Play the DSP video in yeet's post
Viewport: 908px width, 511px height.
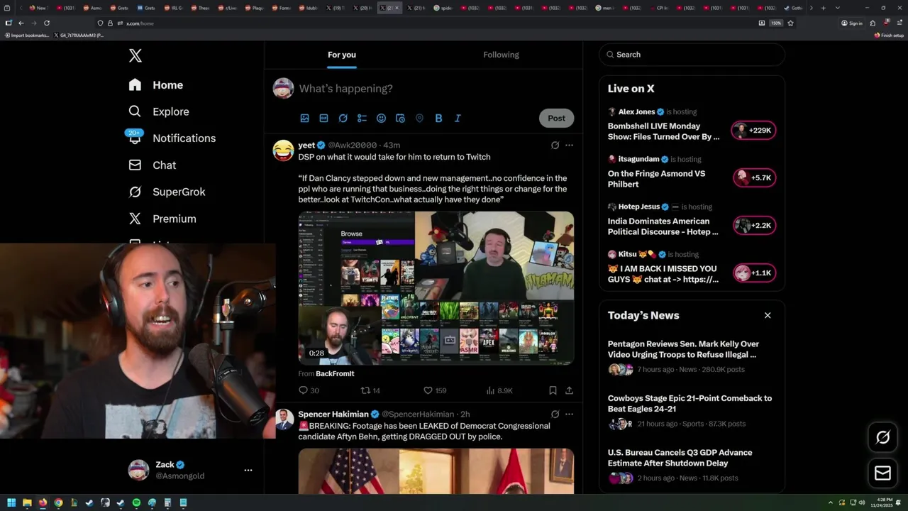point(436,287)
